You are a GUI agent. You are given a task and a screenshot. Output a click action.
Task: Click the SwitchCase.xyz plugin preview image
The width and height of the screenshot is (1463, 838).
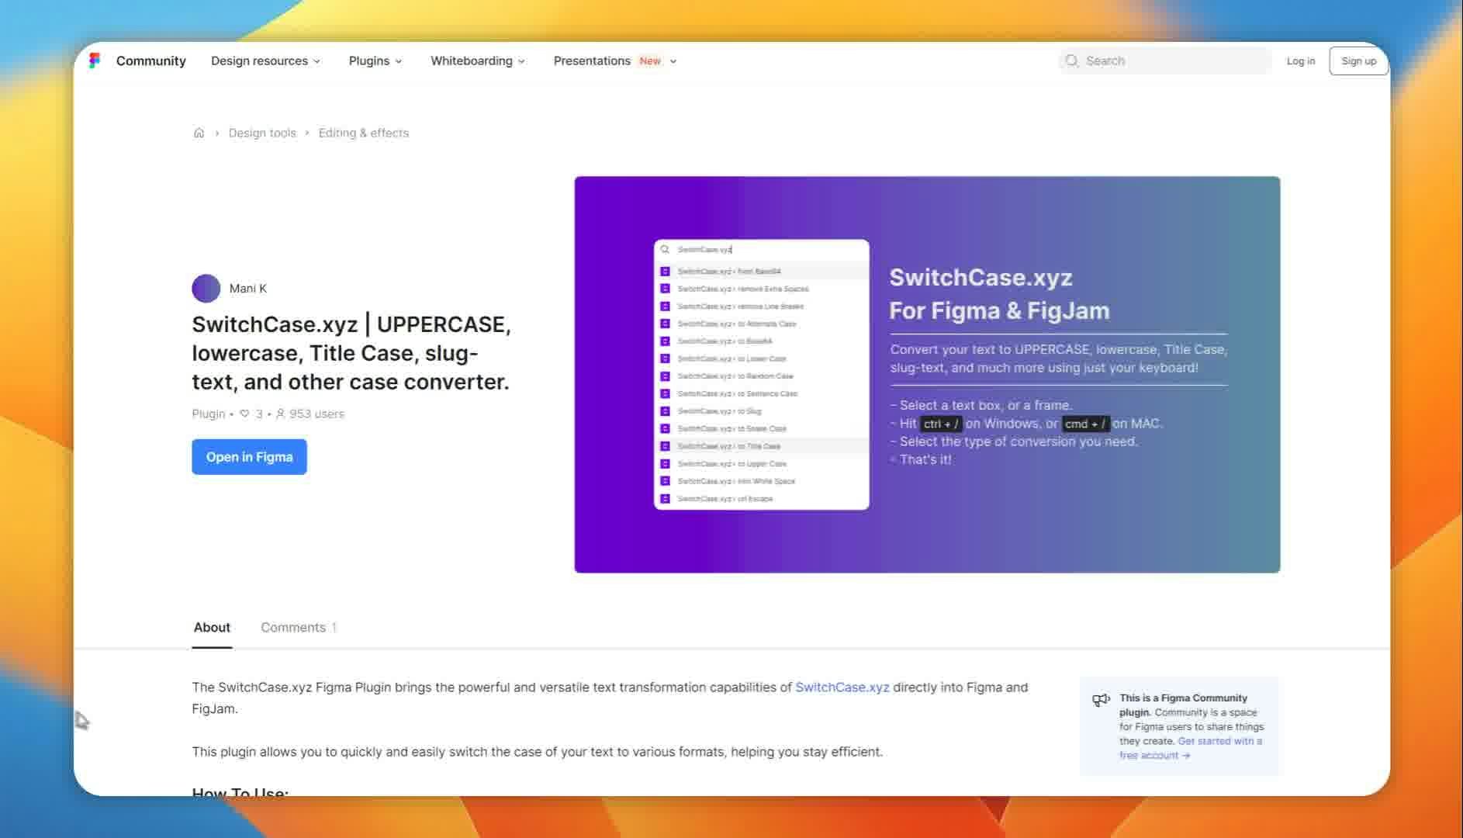(927, 375)
